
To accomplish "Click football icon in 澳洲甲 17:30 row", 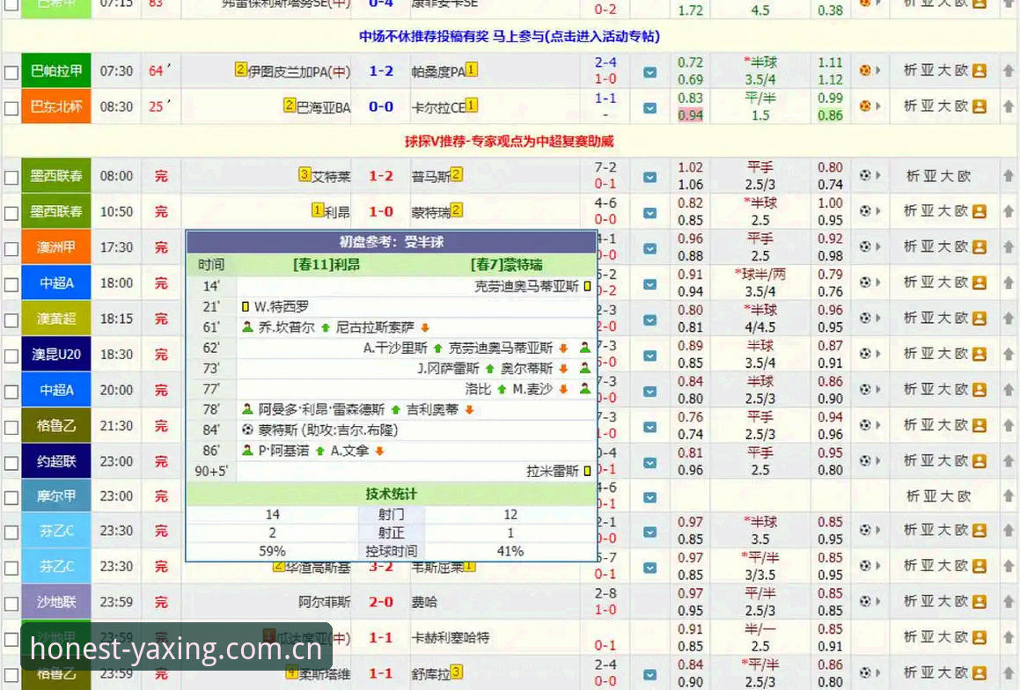I will tap(865, 247).
